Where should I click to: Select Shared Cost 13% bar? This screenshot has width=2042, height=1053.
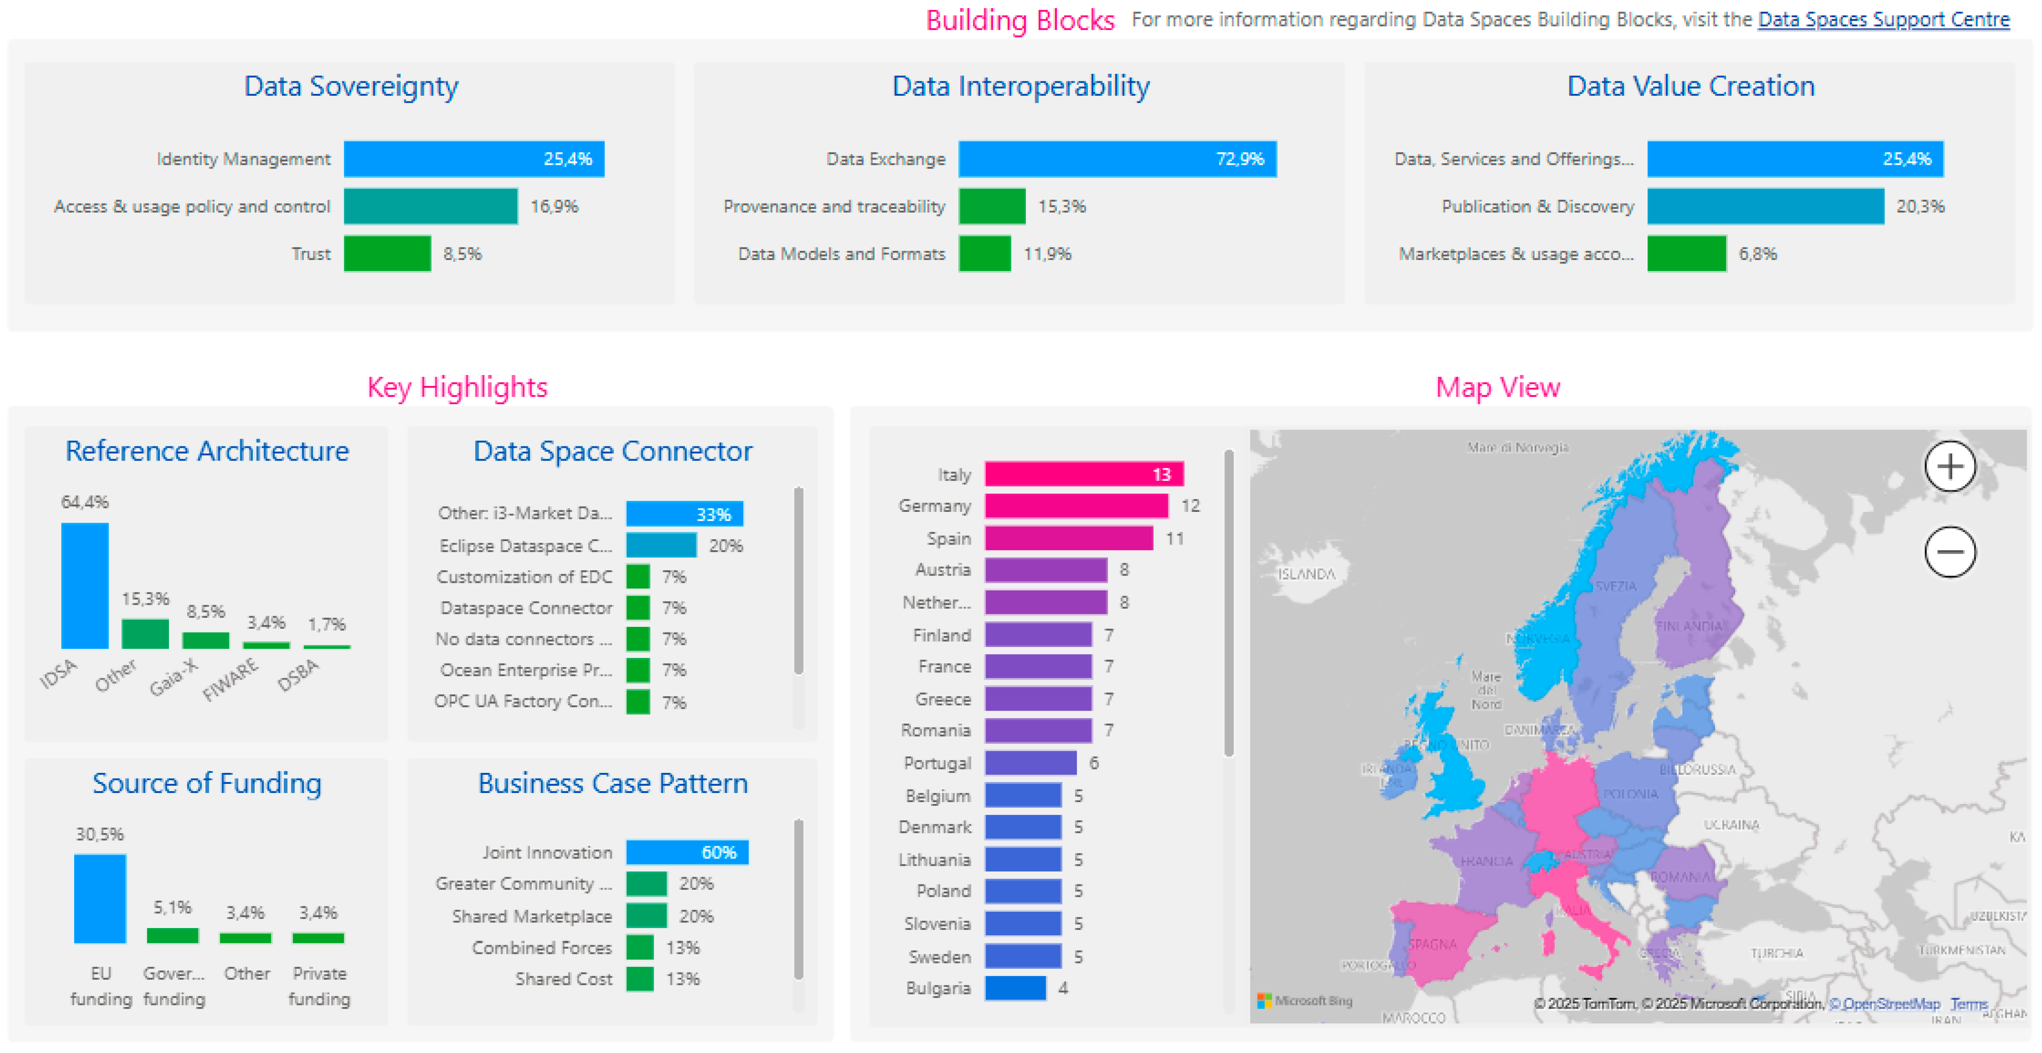(640, 979)
